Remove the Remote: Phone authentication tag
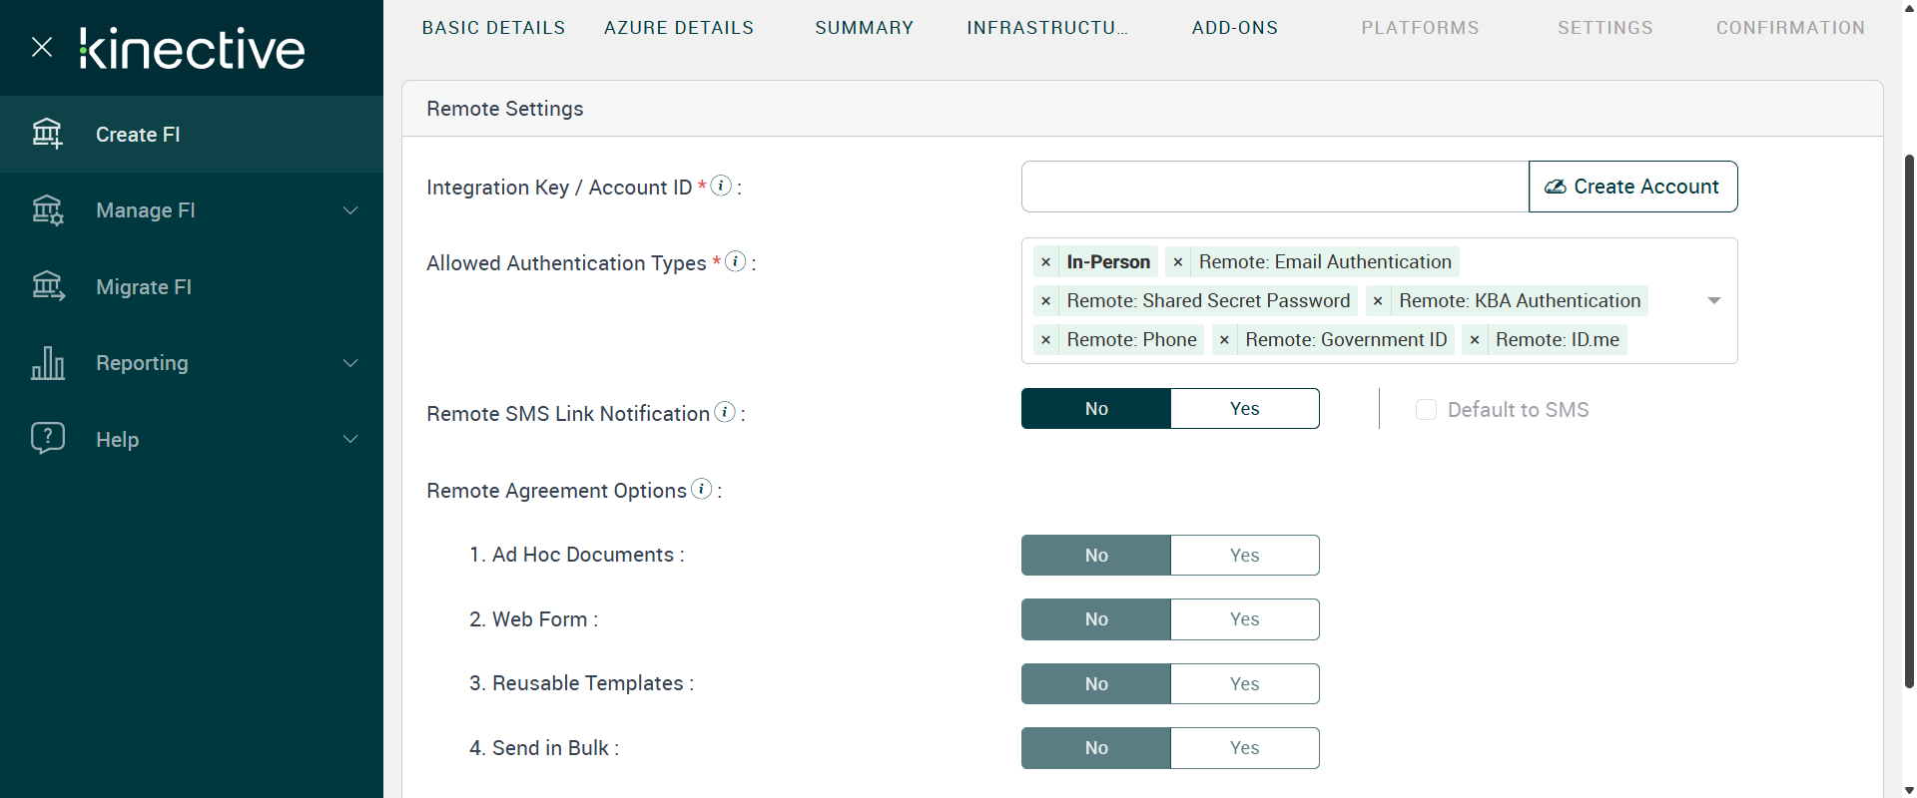 point(1045,340)
